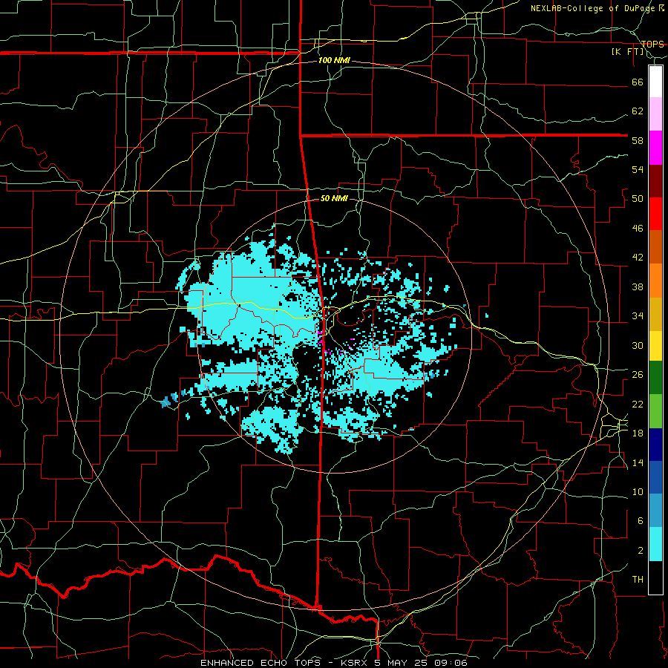This screenshot has height=668, width=668.
Task: Click the white swatch in the tops legend
Action: click(655, 82)
